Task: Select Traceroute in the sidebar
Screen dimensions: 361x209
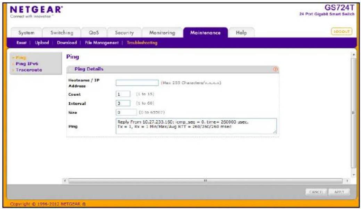Action: [x=28, y=70]
